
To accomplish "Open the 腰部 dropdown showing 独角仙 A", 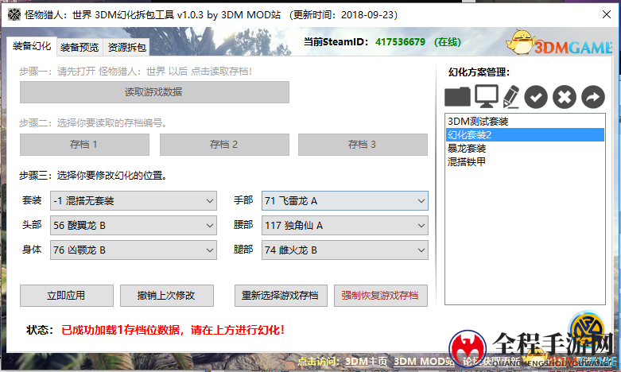I will pos(345,225).
